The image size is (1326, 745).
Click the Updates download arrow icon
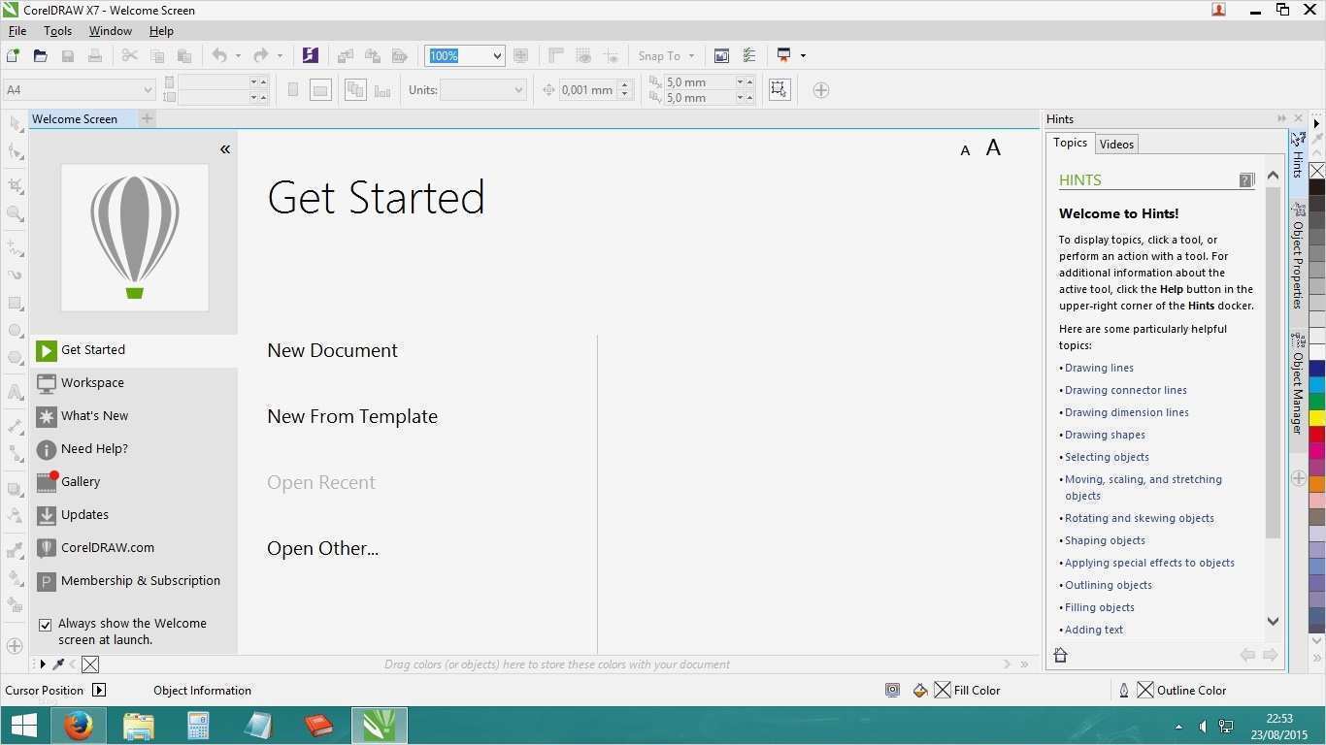pyautogui.click(x=46, y=515)
